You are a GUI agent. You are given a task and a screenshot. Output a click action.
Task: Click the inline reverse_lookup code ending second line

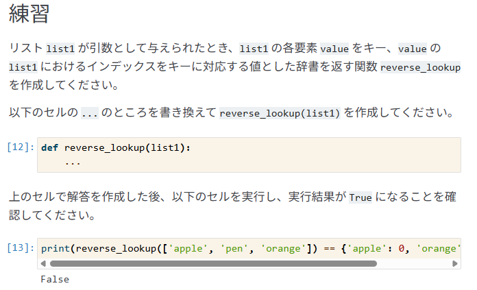tap(420, 67)
